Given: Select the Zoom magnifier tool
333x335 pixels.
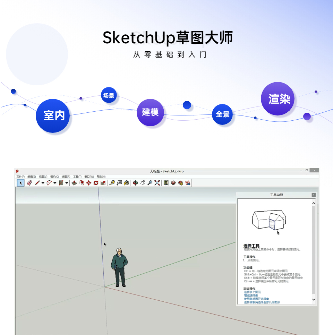Looking at the screenshot, I should click(150, 183).
